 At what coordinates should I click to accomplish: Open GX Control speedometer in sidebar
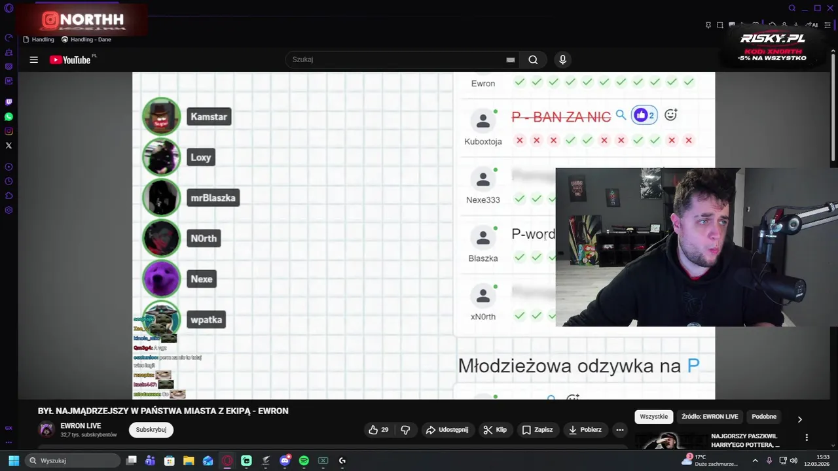coord(9,37)
